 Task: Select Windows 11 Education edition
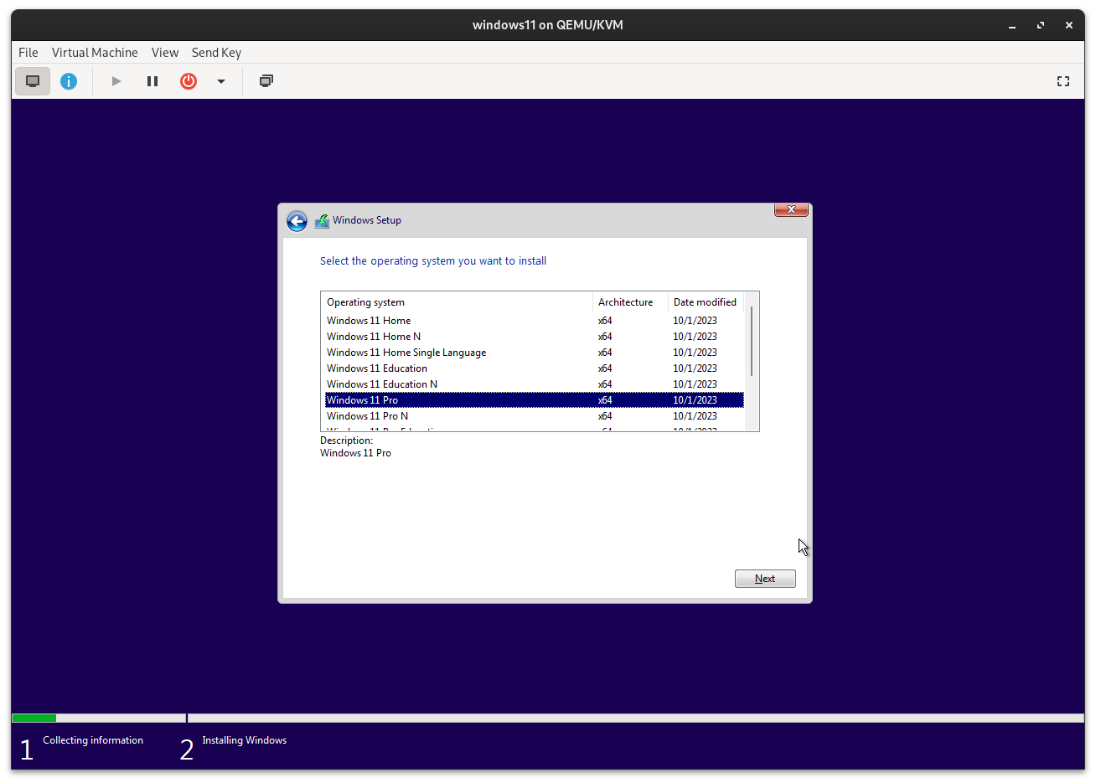tap(535, 368)
